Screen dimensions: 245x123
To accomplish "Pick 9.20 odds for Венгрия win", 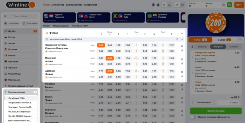I will (118, 110).
